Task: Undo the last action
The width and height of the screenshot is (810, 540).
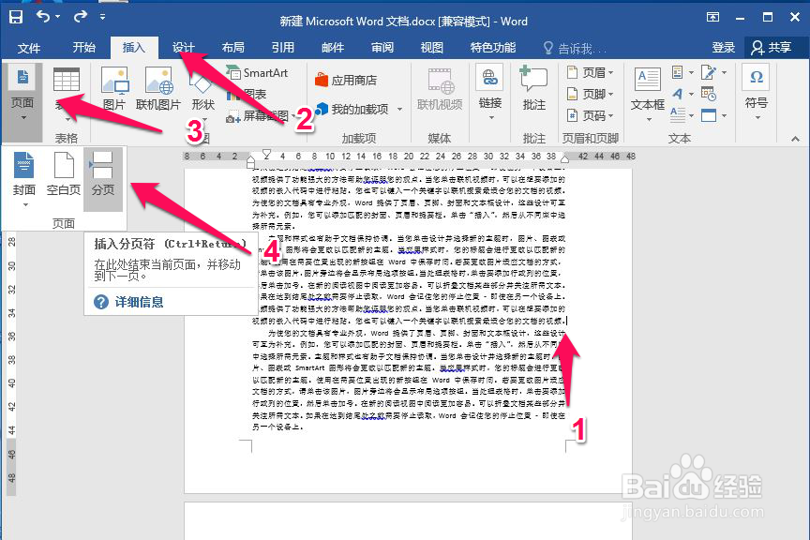Action: [x=43, y=17]
